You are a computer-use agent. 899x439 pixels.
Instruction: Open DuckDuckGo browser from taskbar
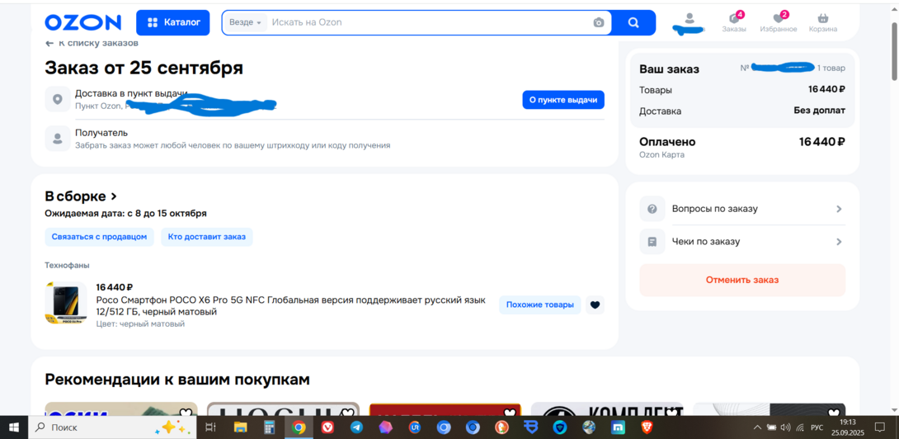point(501,427)
